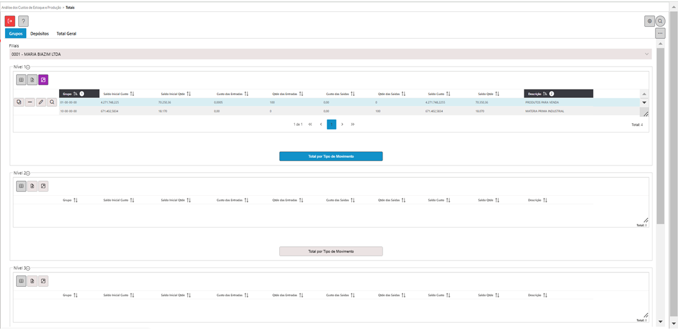The width and height of the screenshot is (678, 329).
Task: Click the minus remove icon in first row
Action: tap(30, 102)
